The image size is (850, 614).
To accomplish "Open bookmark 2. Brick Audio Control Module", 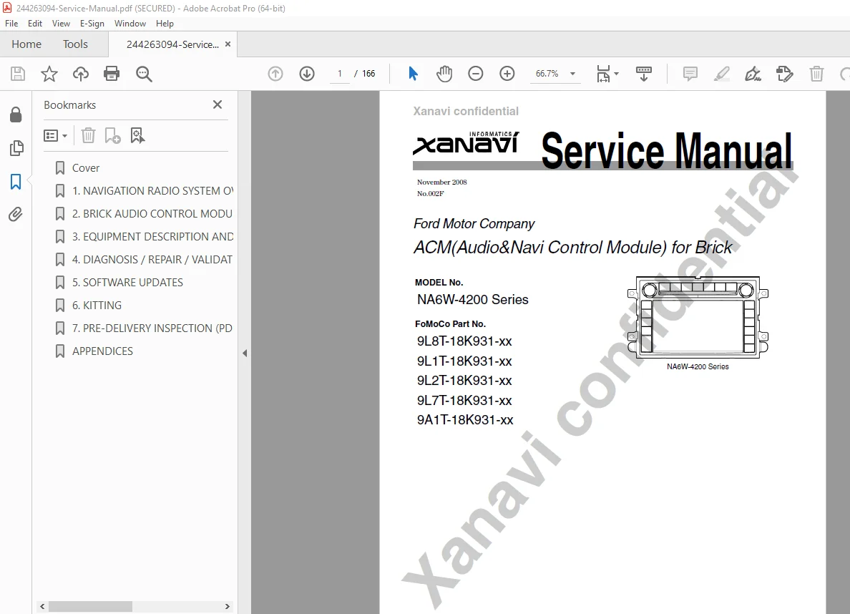I will click(152, 214).
